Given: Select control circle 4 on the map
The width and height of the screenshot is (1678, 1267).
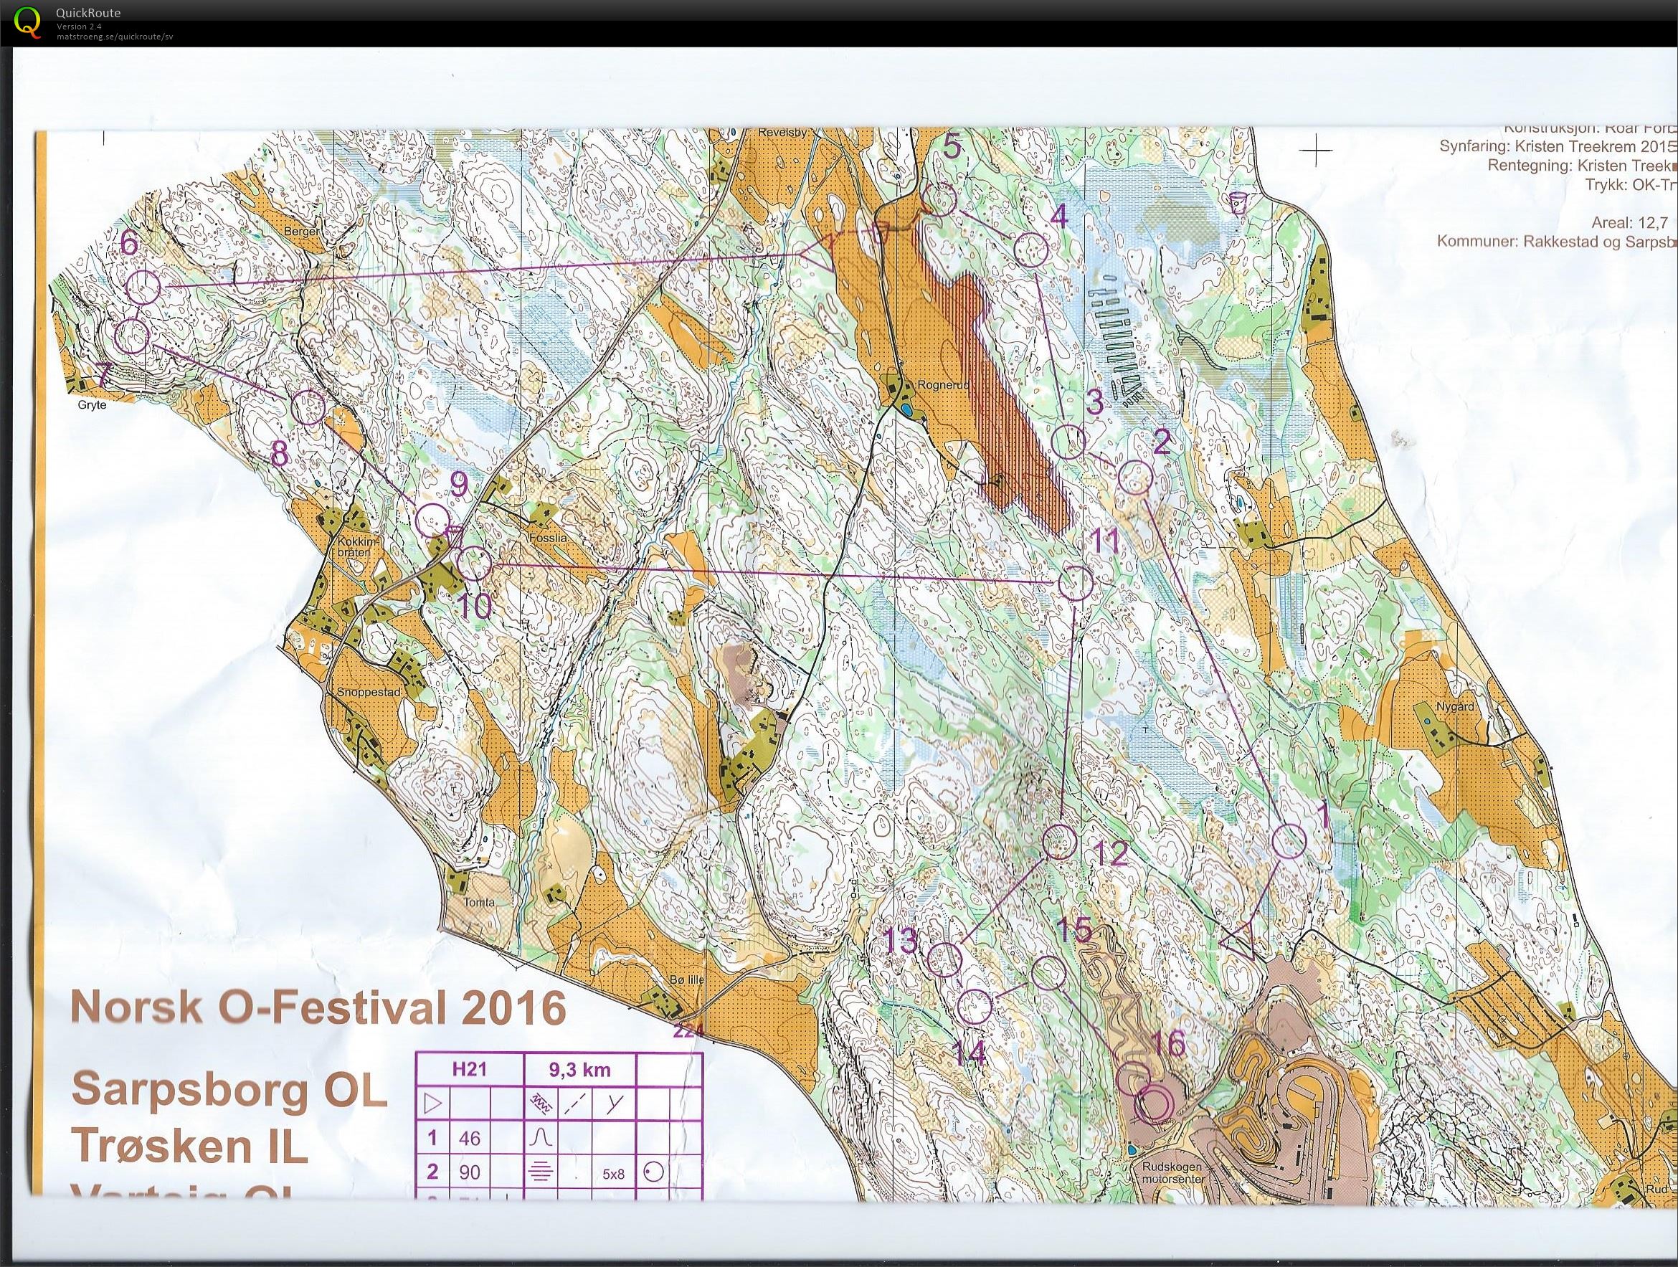Looking at the screenshot, I should pos(1031,250).
